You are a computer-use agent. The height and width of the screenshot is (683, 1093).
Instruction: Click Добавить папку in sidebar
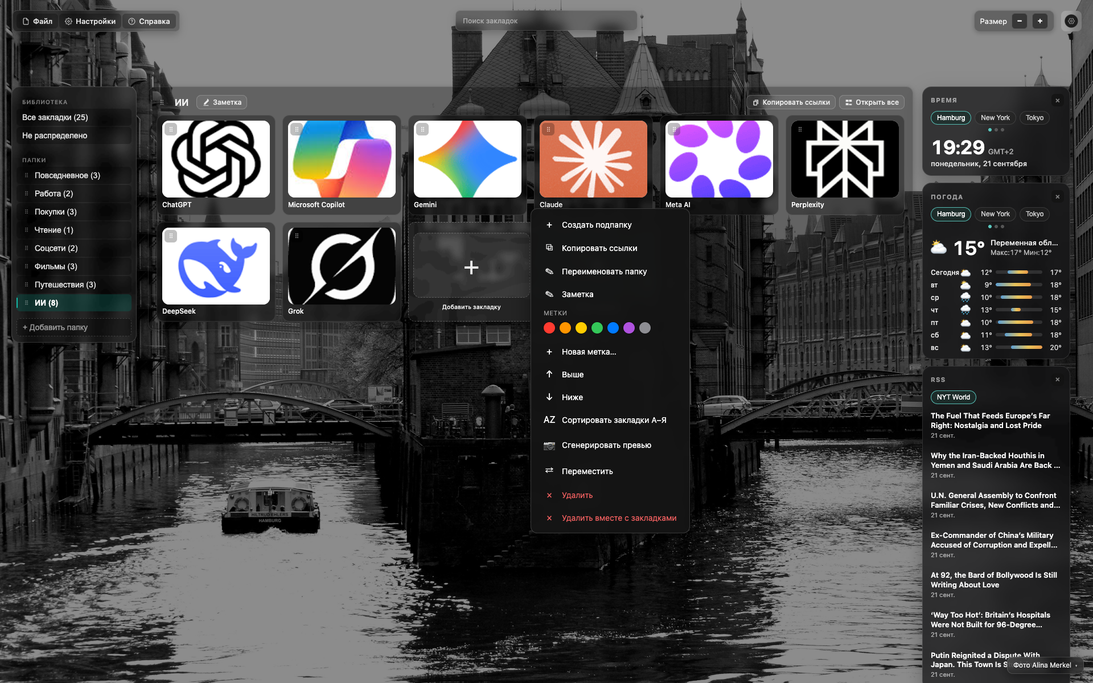pos(74,327)
